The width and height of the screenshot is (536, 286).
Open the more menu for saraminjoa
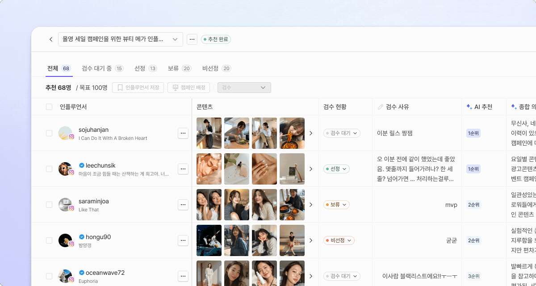point(183,205)
